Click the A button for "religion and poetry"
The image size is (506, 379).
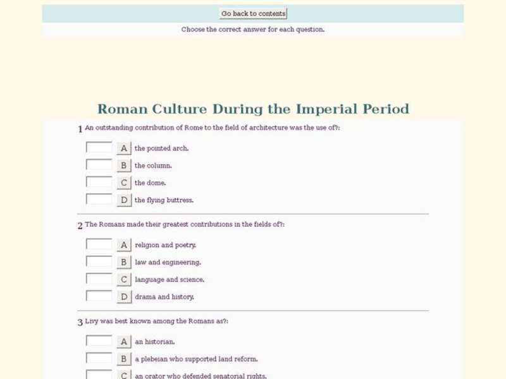click(x=122, y=244)
